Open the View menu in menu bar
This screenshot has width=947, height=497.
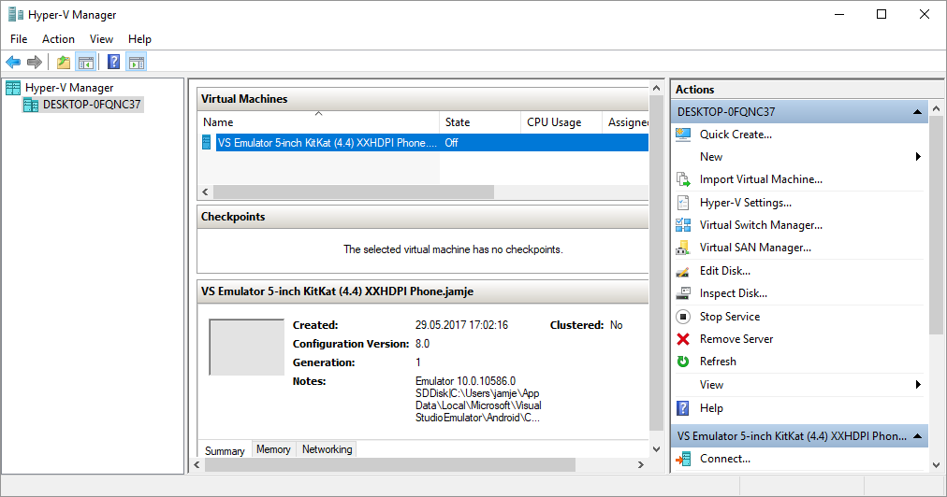[x=101, y=39]
